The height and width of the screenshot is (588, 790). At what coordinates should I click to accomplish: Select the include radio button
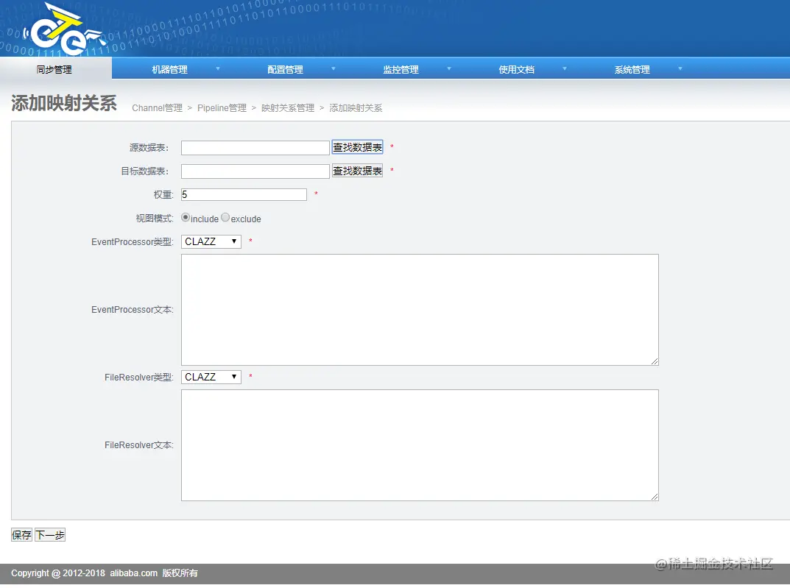[186, 218]
